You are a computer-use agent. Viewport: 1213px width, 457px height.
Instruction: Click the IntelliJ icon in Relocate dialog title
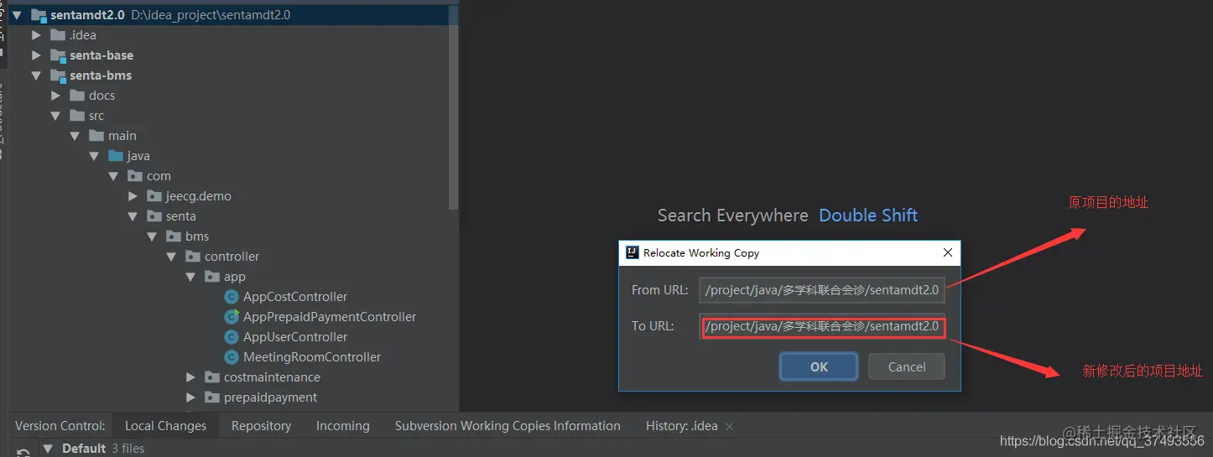tap(633, 252)
